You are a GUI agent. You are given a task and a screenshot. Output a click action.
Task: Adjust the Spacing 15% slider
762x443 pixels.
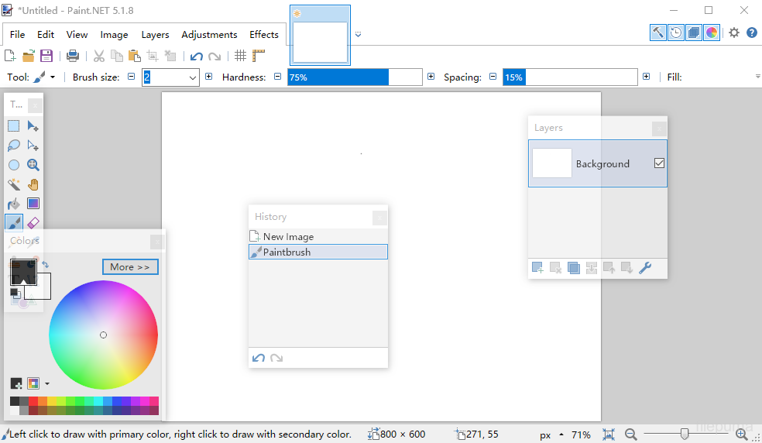tap(570, 77)
